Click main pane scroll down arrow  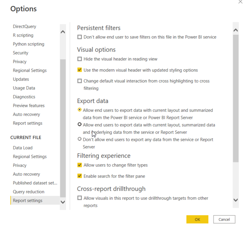click(x=235, y=200)
